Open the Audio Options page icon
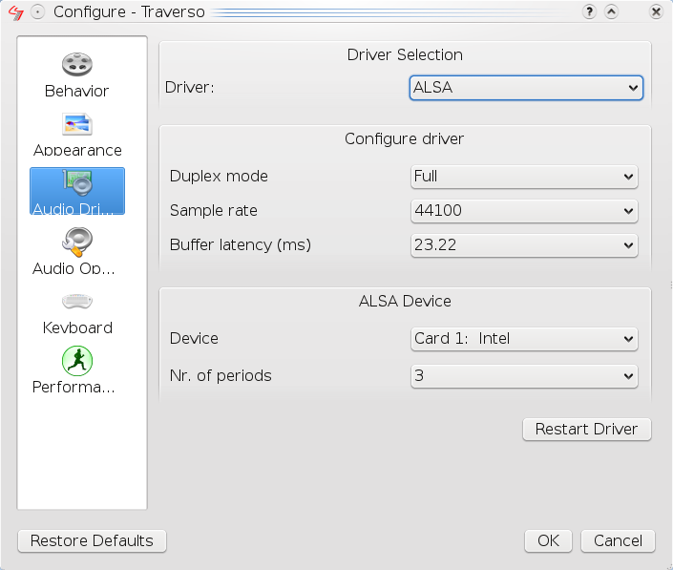The height and width of the screenshot is (570, 673). click(77, 242)
